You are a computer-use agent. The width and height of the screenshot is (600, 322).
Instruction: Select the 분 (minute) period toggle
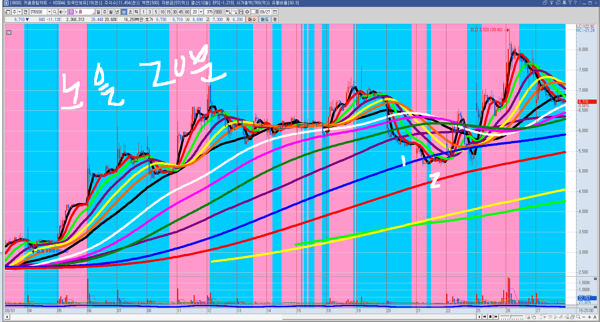point(124,12)
